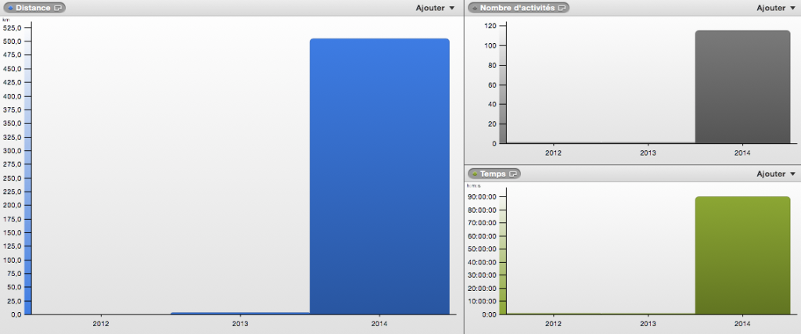Select the Temps series label
Image resolution: width=801 pixels, height=334 pixels.
click(x=493, y=174)
